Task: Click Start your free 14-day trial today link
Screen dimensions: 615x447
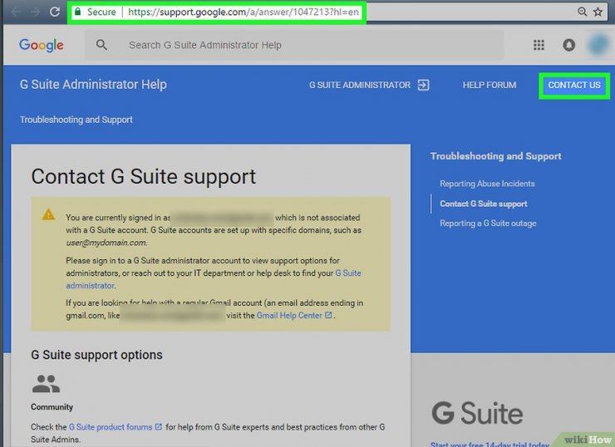Action: coord(490,444)
